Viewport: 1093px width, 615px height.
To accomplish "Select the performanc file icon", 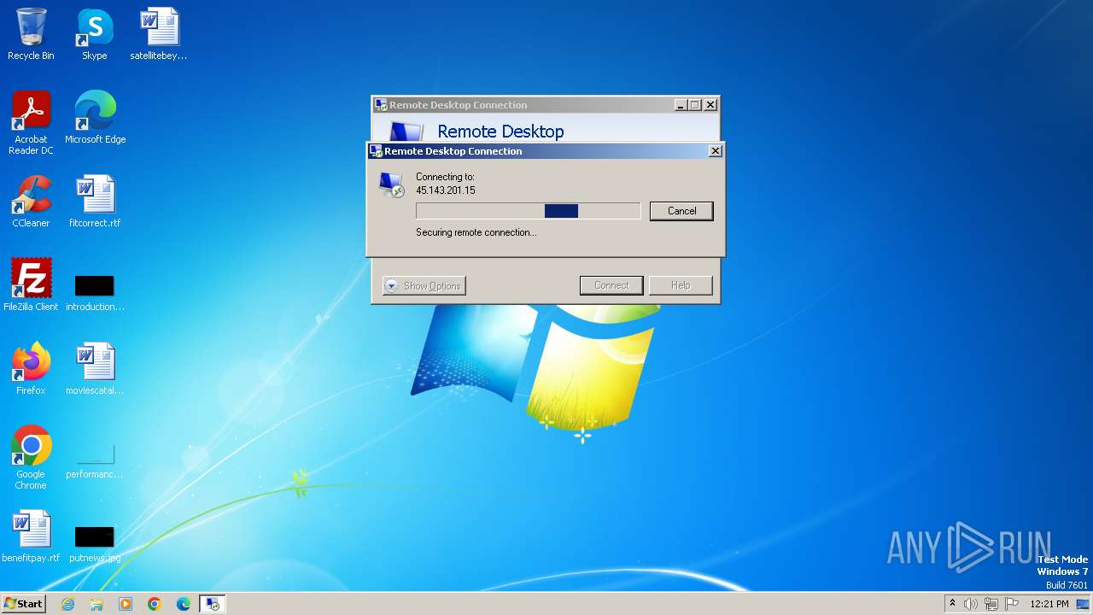I will (x=95, y=460).
